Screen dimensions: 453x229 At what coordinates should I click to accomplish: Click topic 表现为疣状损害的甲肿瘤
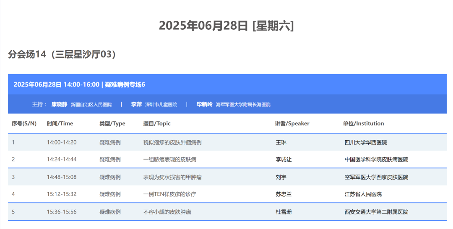[172, 177]
